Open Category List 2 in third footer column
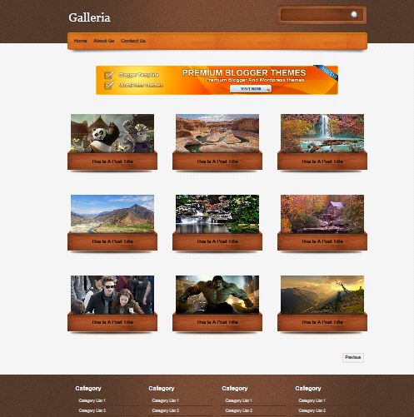Image resolution: width=414 pixels, height=417 pixels. (x=239, y=410)
